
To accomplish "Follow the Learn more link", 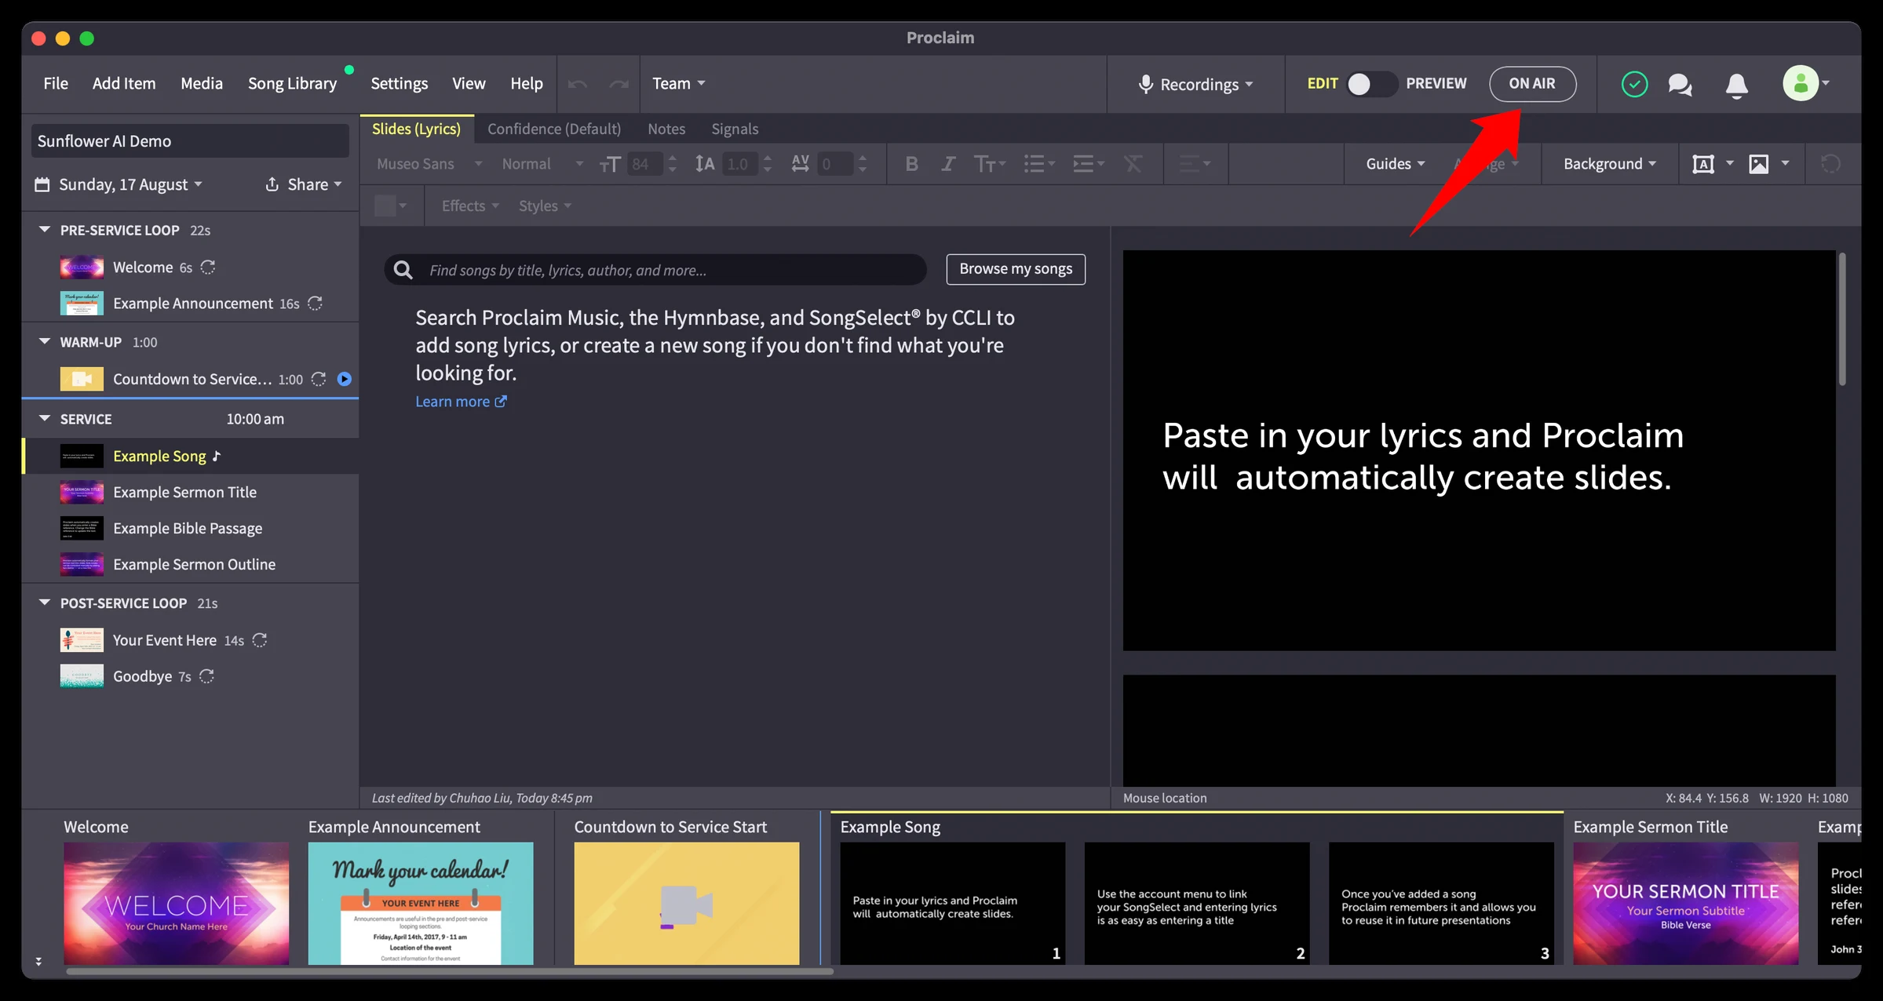I will (x=461, y=402).
